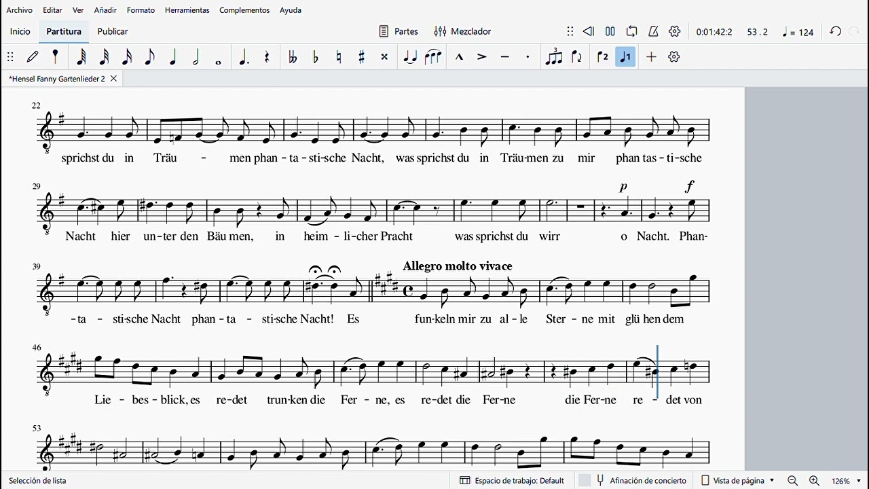Viewport: 869px width, 489px height.
Task: Pause playback
Action: point(610,31)
